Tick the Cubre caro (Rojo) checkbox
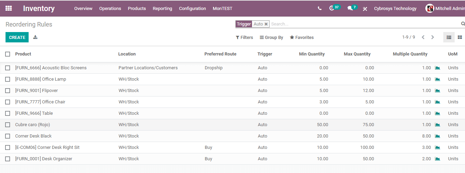The width and height of the screenshot is (465, 173). [8, 125]
